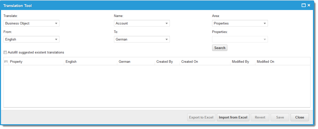Change the From language dropdown

(31, 39)
